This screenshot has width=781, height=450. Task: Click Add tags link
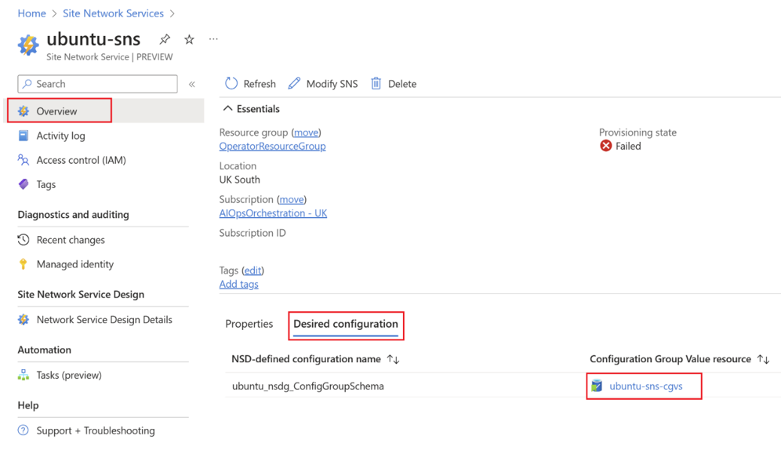click(238, 285)
